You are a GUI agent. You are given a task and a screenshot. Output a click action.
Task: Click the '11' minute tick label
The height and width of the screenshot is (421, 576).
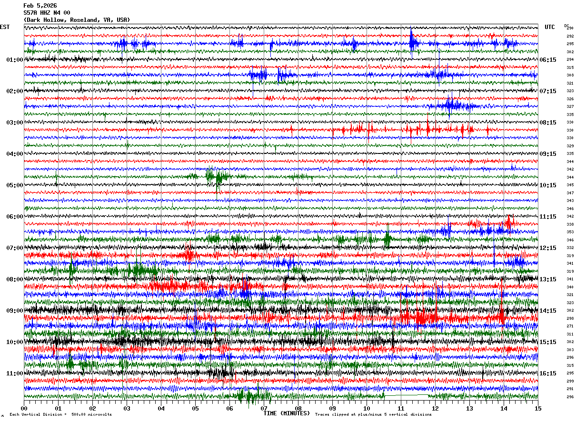[x=401, y=408]
